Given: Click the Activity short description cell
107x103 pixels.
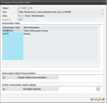Looking at the screenshot, I should point(27,34).
